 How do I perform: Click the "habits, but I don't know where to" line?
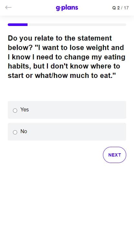tap(64, 66)
